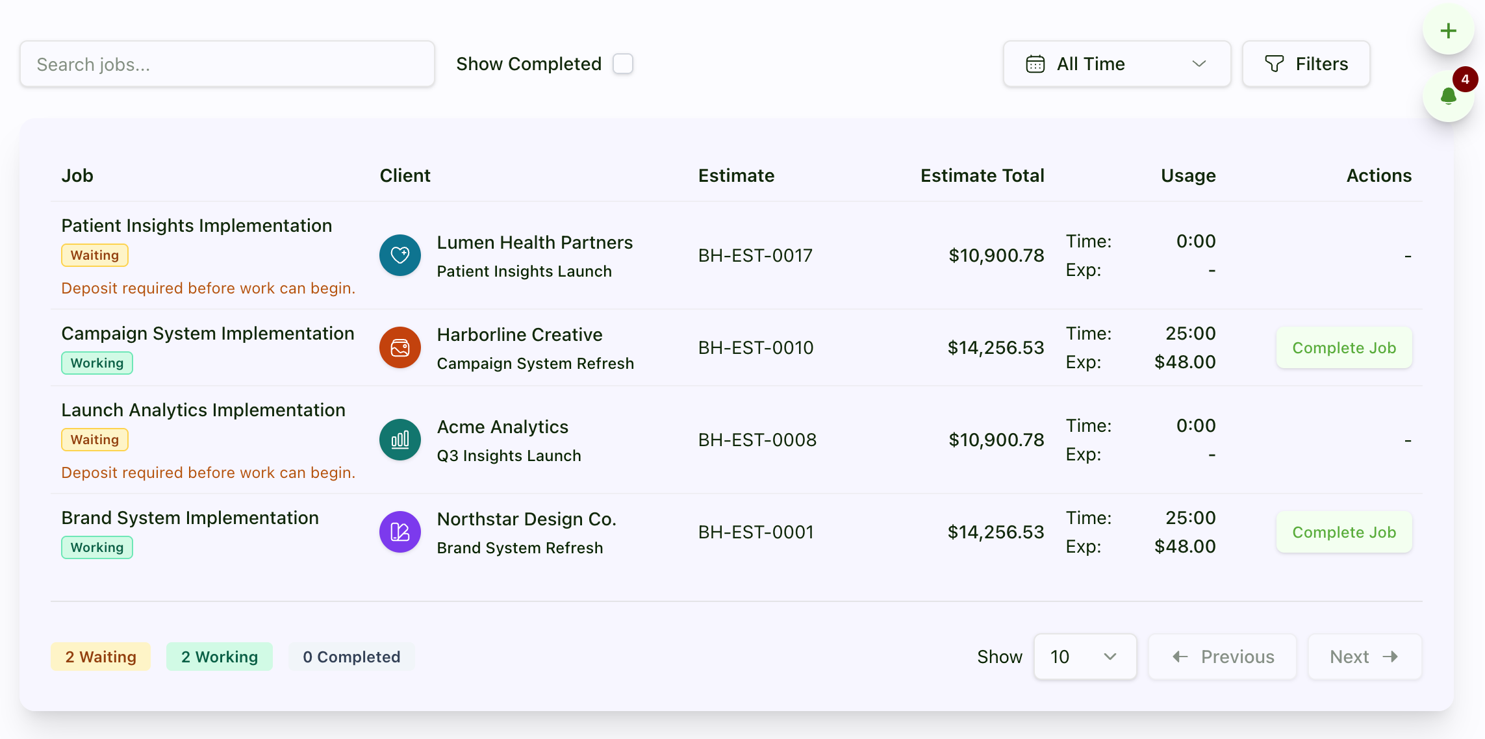
Task: Go to the Next page
Action: click(x=1365, y=657)
